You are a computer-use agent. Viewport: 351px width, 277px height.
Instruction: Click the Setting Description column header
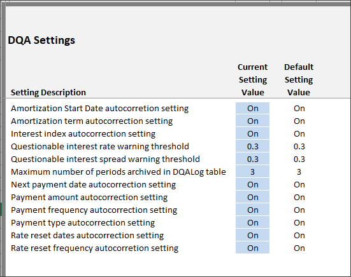48,92
